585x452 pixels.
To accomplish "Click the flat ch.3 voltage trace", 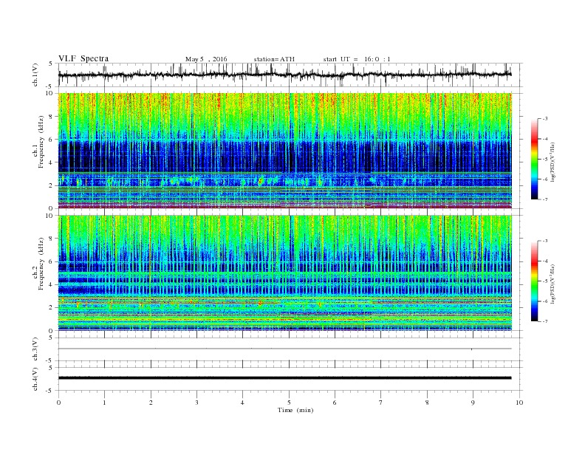I will click(x=285, y=349).
